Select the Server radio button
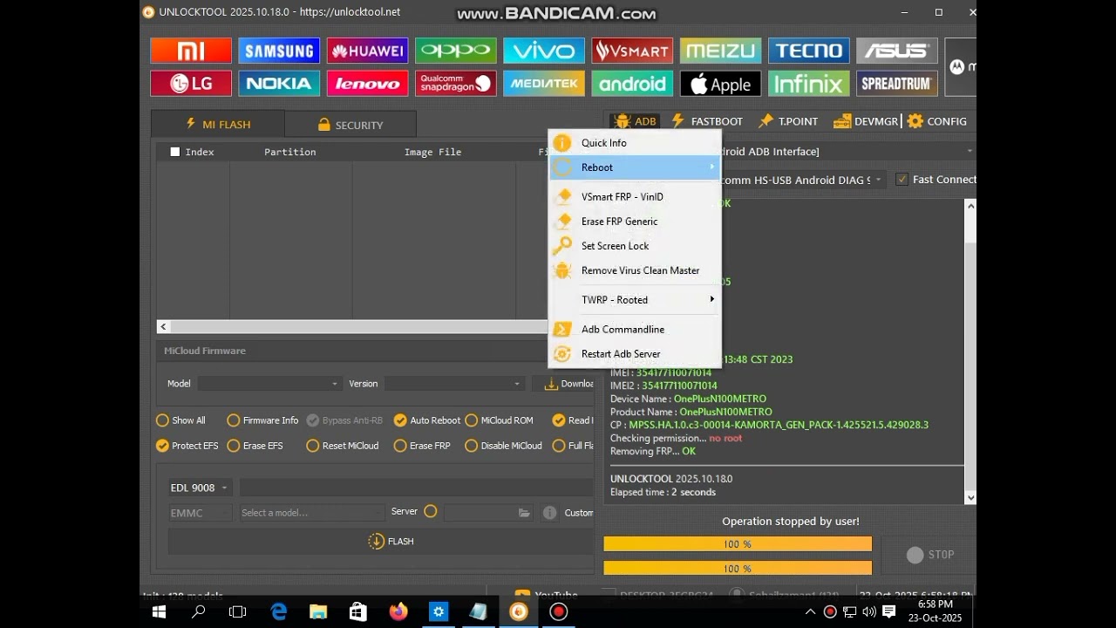 (431, 511)
